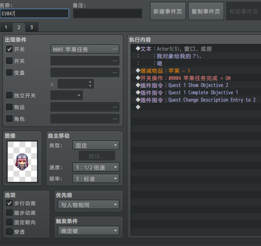Select the 文本 Actor3(3) command line
Viewport: 261px width, 246px height.
196,49
